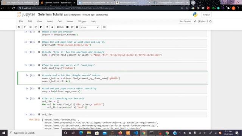
Task: Run cell In [9] with its gutter icon
Action: [39, 99]
